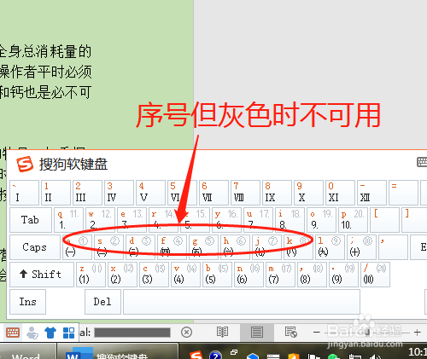
Task: Switch to Print Layout view icon
Action: [257, 333]
